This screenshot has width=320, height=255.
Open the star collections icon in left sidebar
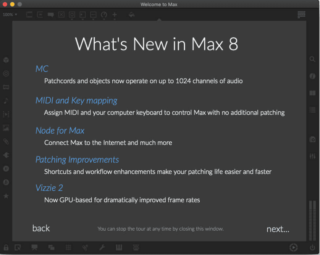6,196
